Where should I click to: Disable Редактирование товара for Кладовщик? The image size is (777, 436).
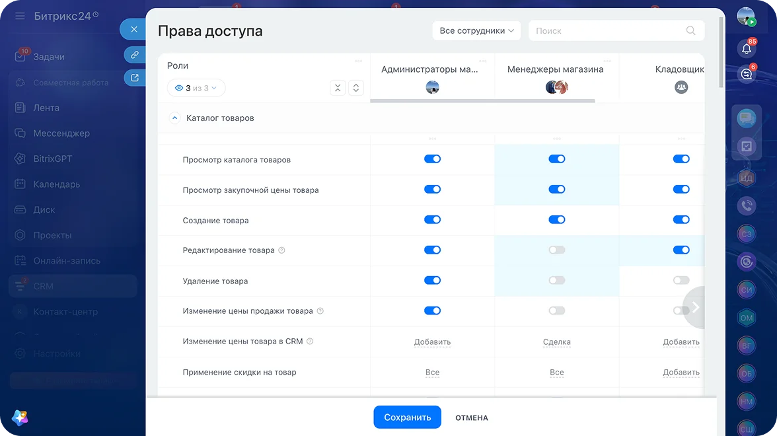point(681,250)
